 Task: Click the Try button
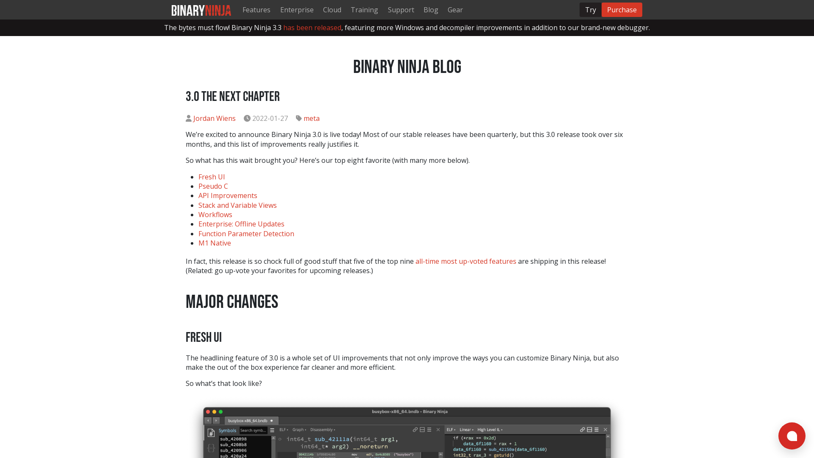[591, 10]
